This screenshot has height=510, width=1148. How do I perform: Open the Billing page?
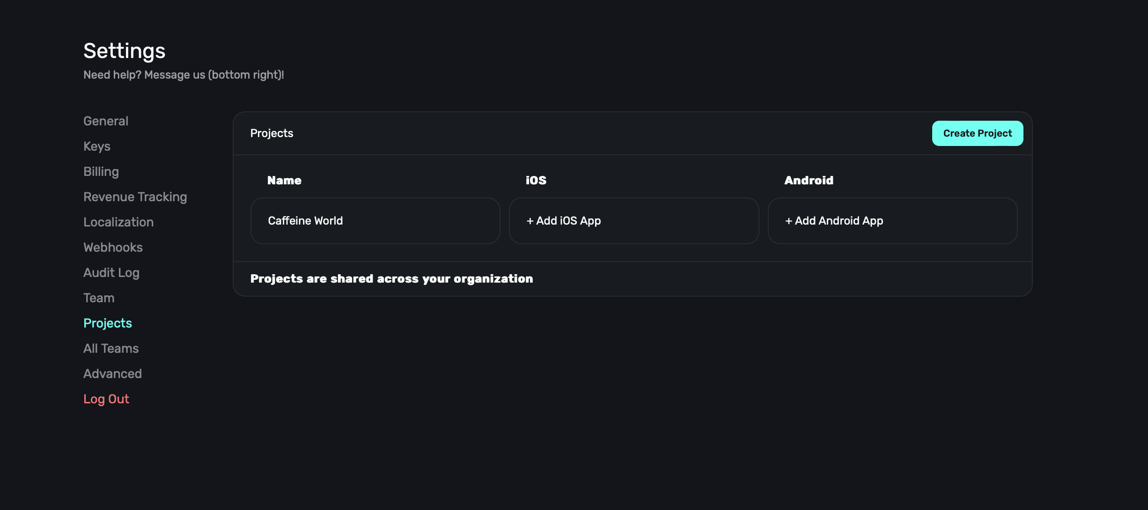(101, 172)
